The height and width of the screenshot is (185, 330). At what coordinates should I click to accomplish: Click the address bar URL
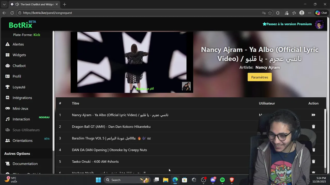pyautogui.click(x=47, y=13)
